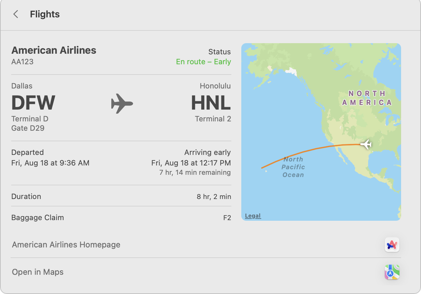
Task: Select the DFW airport code
Action: (x=33, y=103)
